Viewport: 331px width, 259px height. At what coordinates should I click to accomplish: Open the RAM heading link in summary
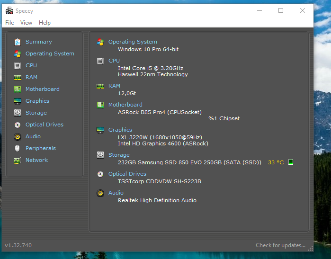(x=114, y=86)
